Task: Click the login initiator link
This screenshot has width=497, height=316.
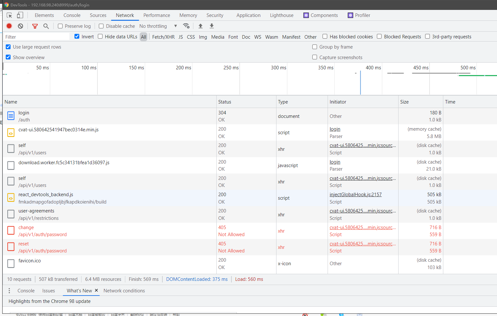Action: (x=335, y=129)
